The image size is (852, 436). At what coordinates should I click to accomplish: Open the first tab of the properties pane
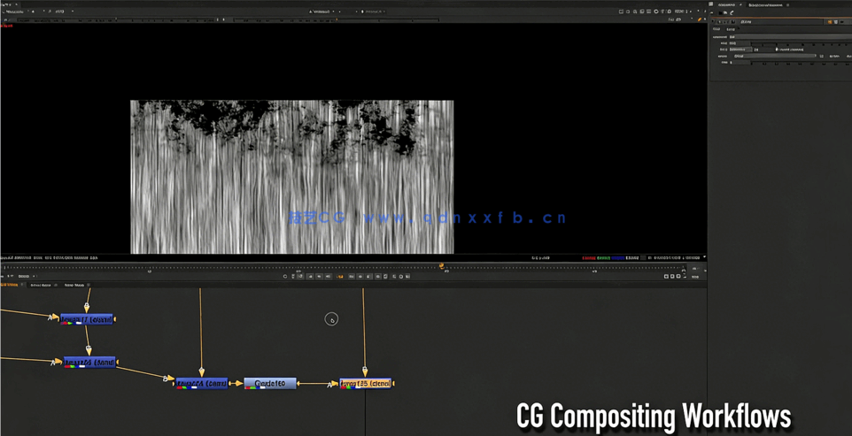click(726, 5)
